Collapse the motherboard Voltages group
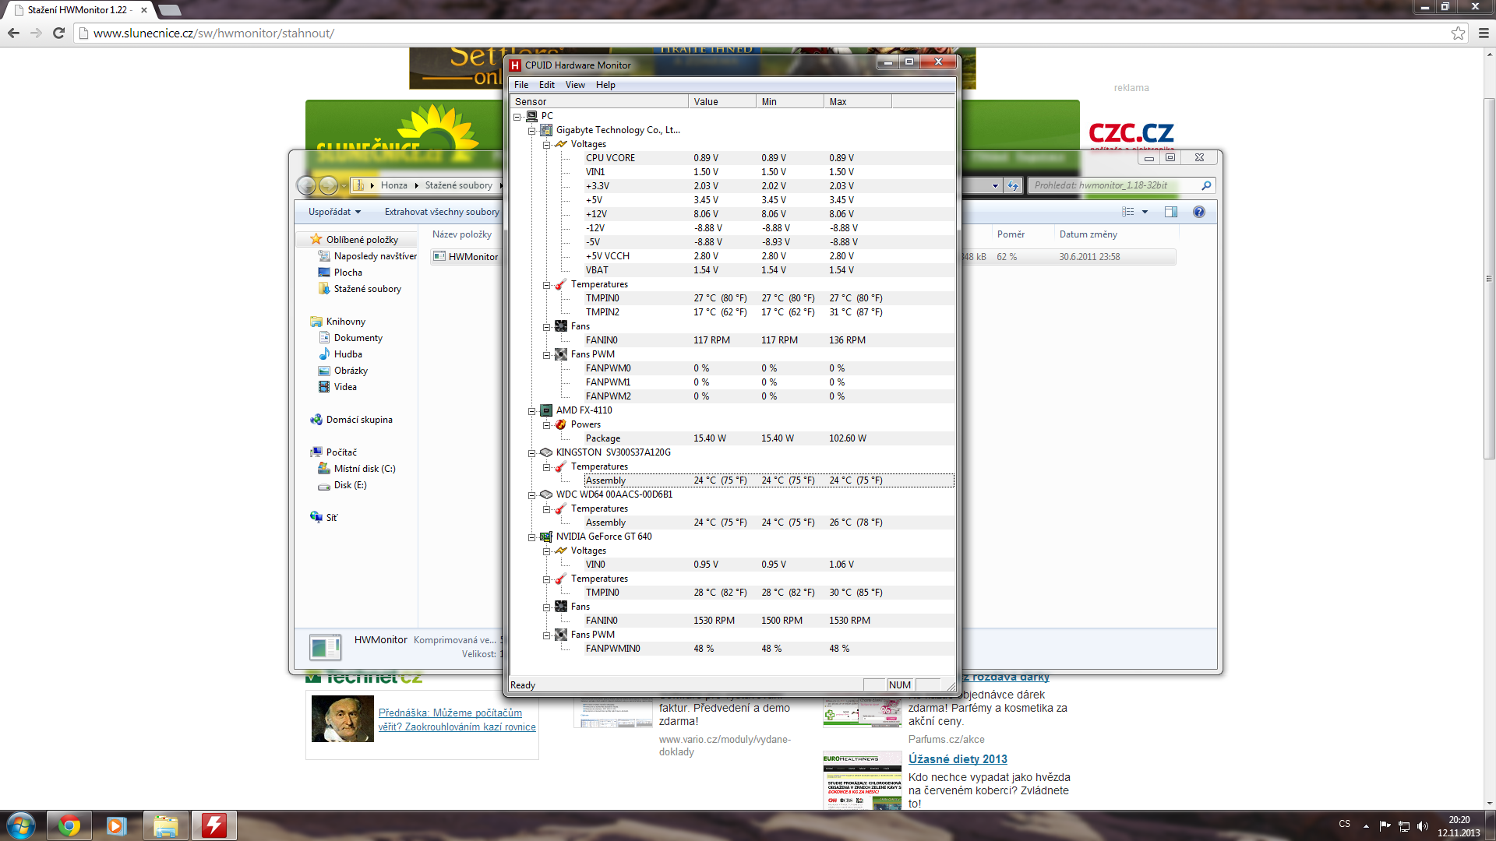 pos(547,145)
